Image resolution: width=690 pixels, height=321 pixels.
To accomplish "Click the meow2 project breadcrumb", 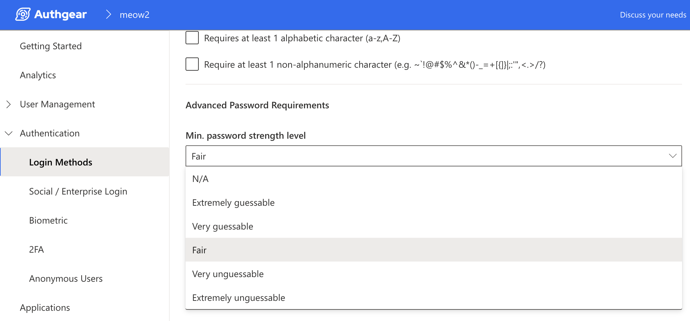I will [134, 15].
